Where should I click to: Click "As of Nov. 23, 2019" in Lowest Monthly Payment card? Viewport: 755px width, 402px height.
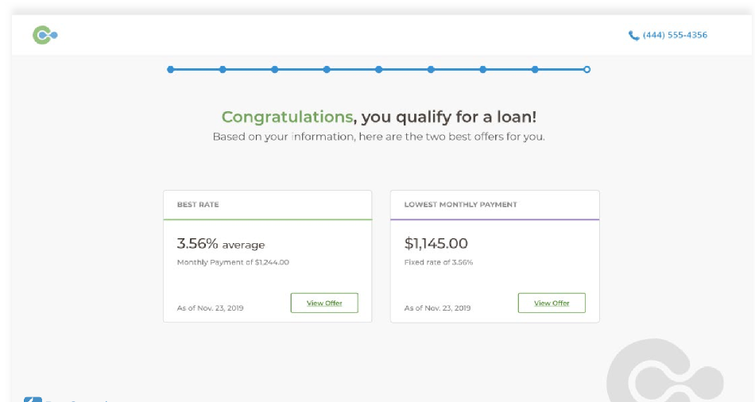click(437, 308)
